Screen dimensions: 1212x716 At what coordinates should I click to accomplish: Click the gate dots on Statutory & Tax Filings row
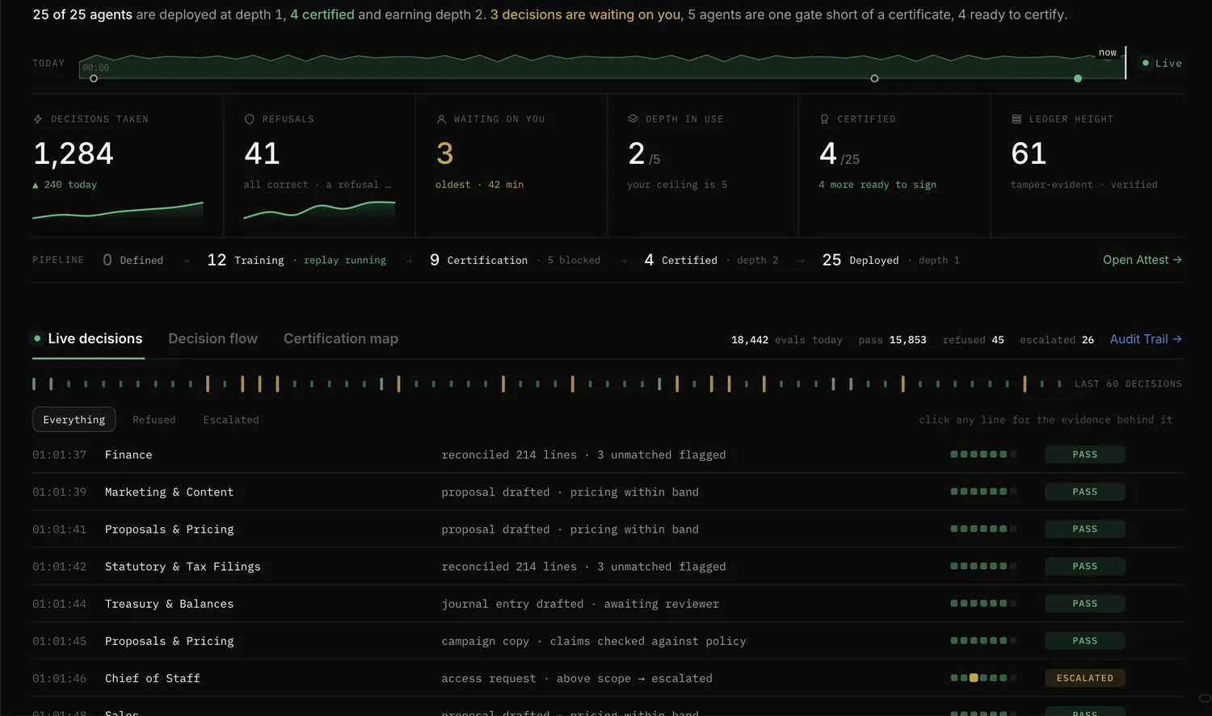(983, 566)
